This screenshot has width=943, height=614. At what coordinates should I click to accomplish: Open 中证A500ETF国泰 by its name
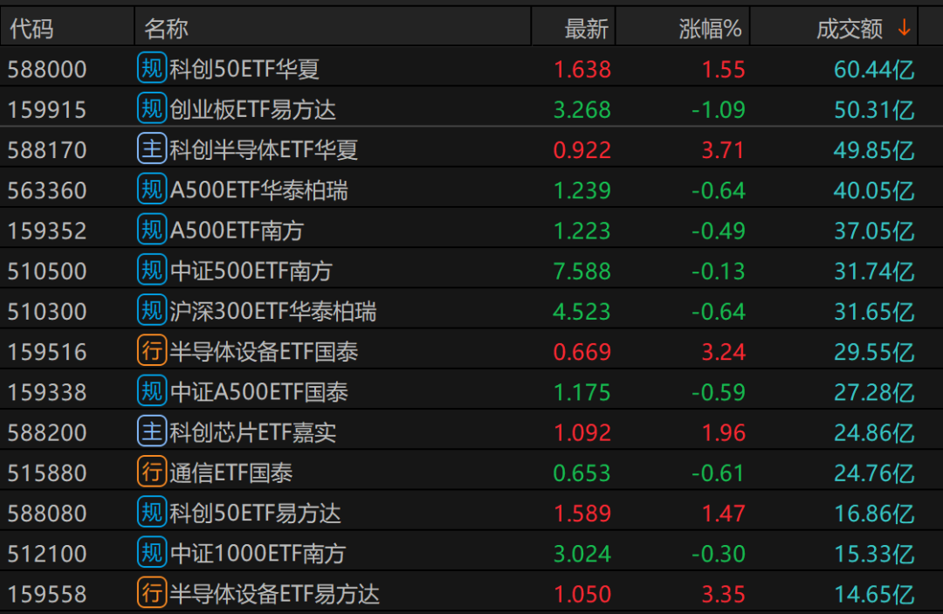tap(258, 392)
